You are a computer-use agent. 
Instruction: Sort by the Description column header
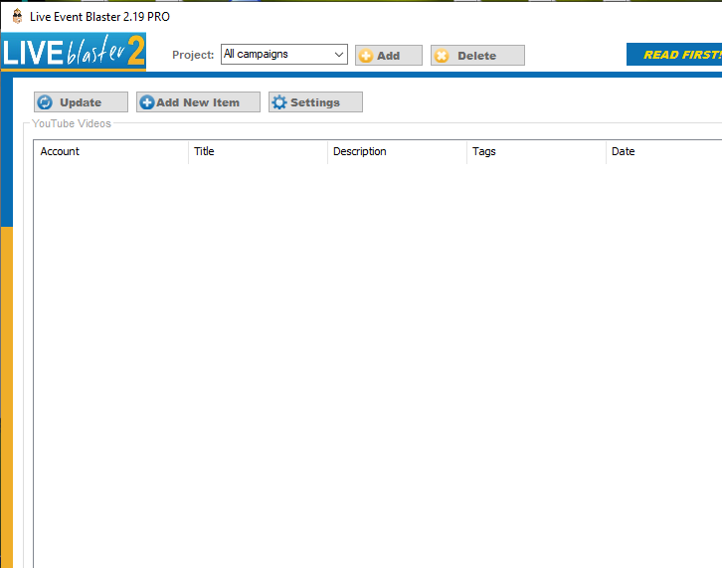coord(397,151)
